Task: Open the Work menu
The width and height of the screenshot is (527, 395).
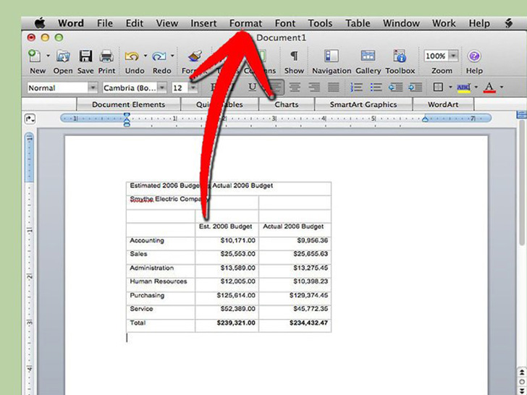Action: 444,23
